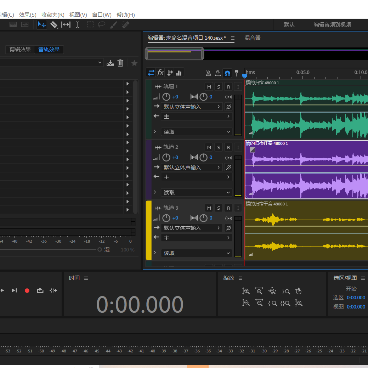Open the 效果(S) menu
This screenshot has height=368, width=368.
(x=28, y=15)
